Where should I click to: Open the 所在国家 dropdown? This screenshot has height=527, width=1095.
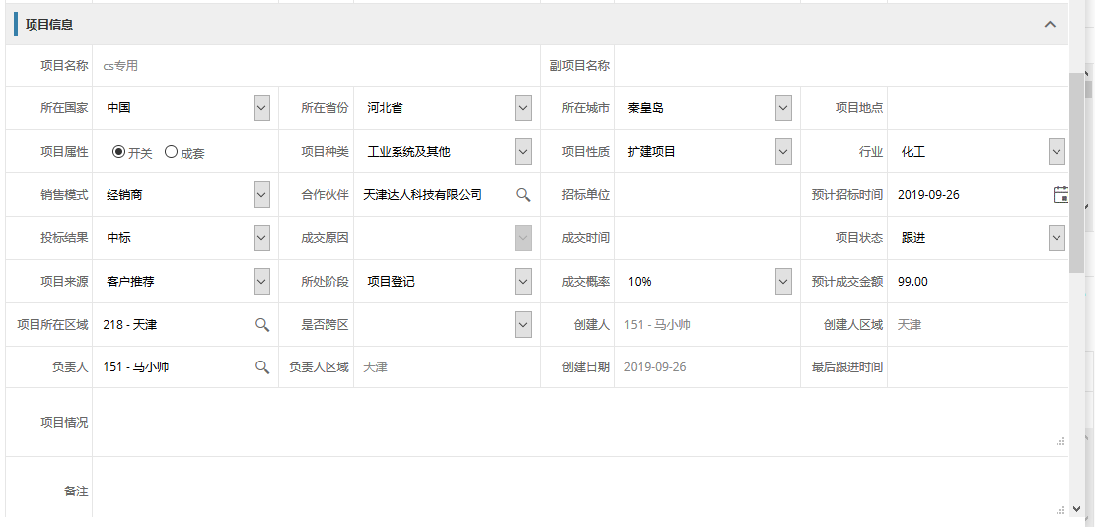tap(261, 108)
